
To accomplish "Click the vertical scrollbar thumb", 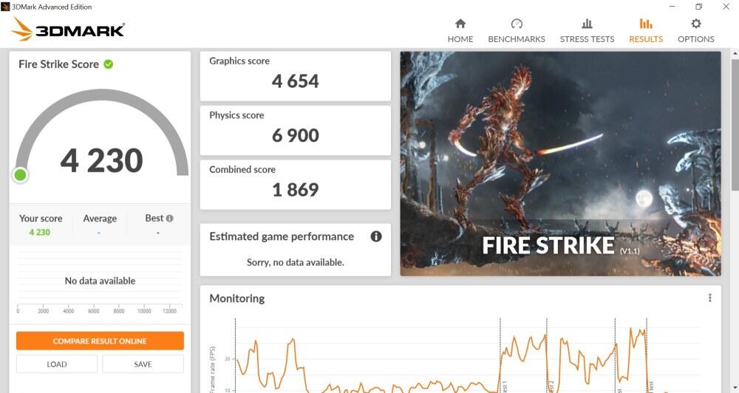I will [x=735, y=125].
